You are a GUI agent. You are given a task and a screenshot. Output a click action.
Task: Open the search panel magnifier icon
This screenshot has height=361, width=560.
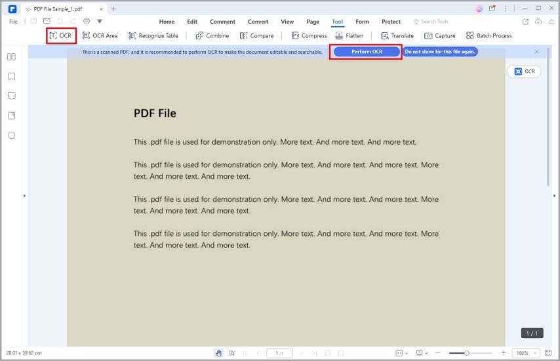point(11,136)
